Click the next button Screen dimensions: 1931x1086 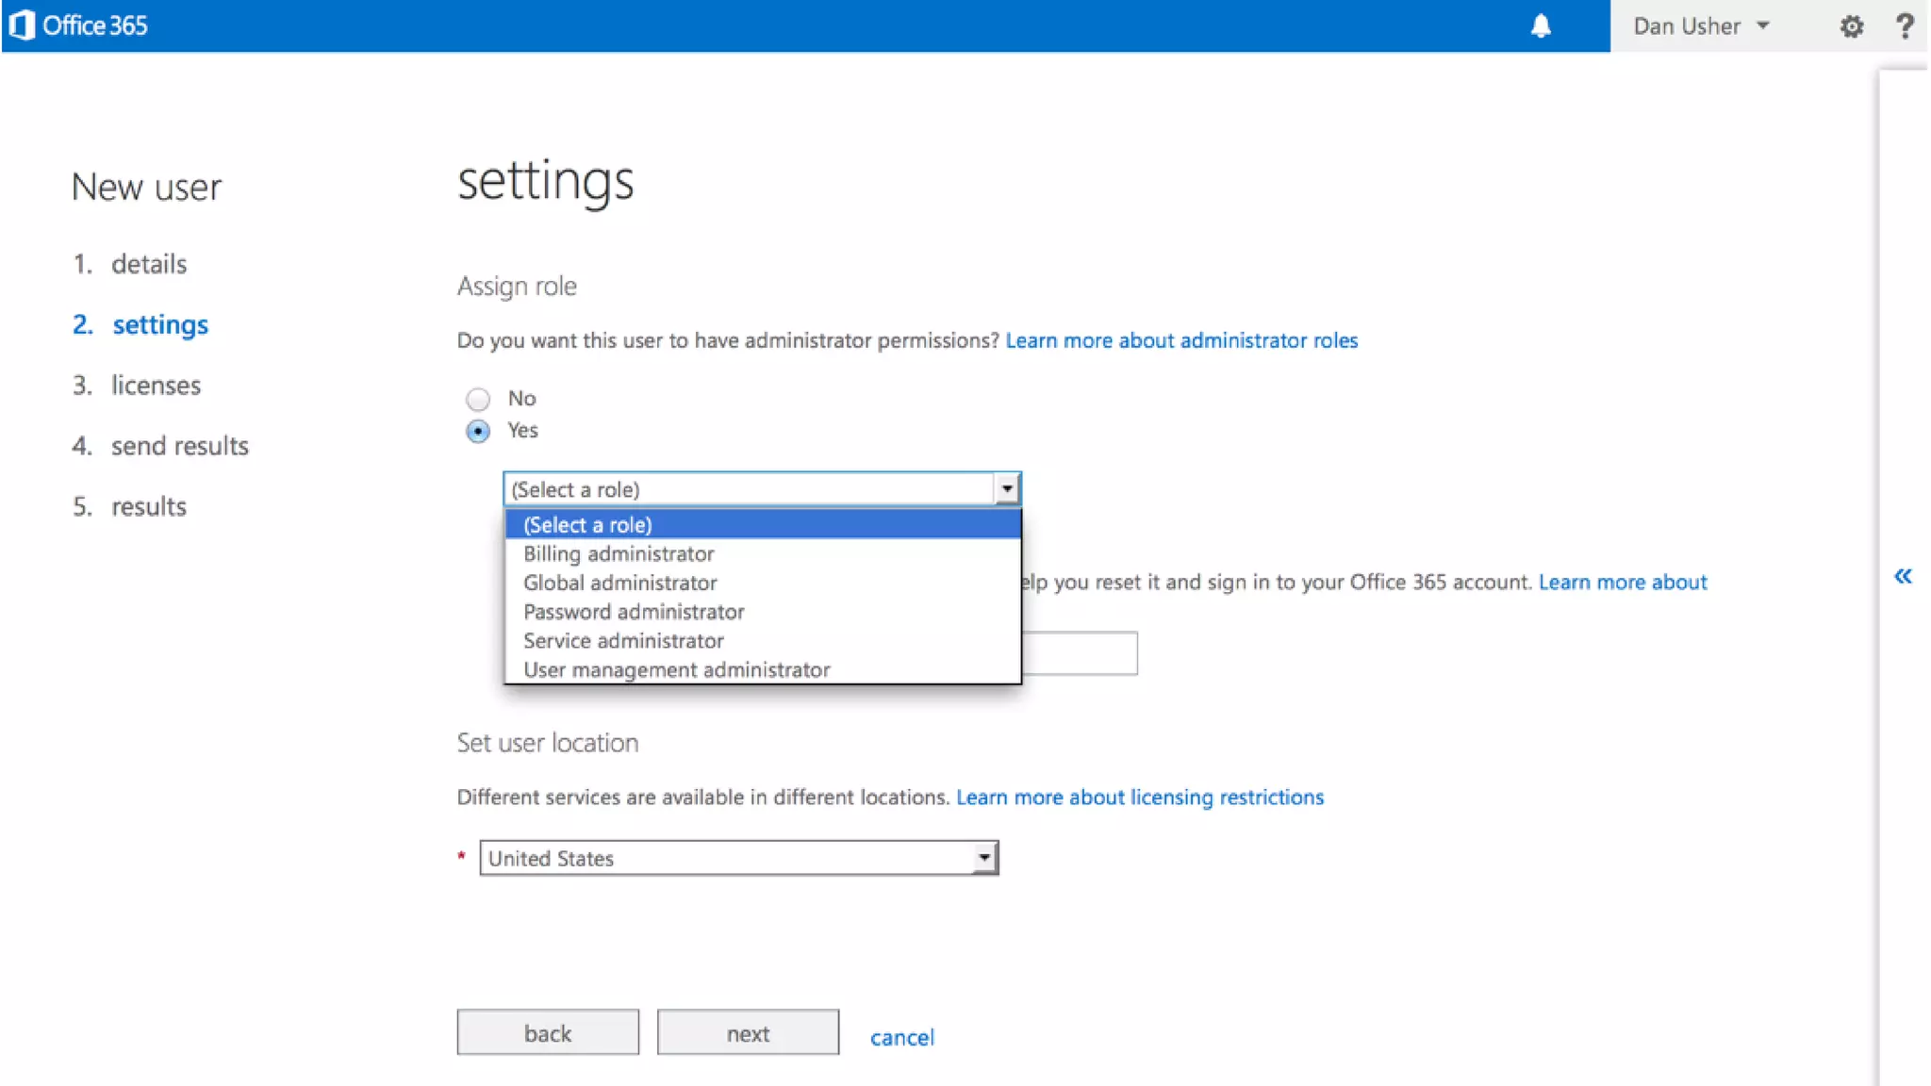coord(748,1033)
